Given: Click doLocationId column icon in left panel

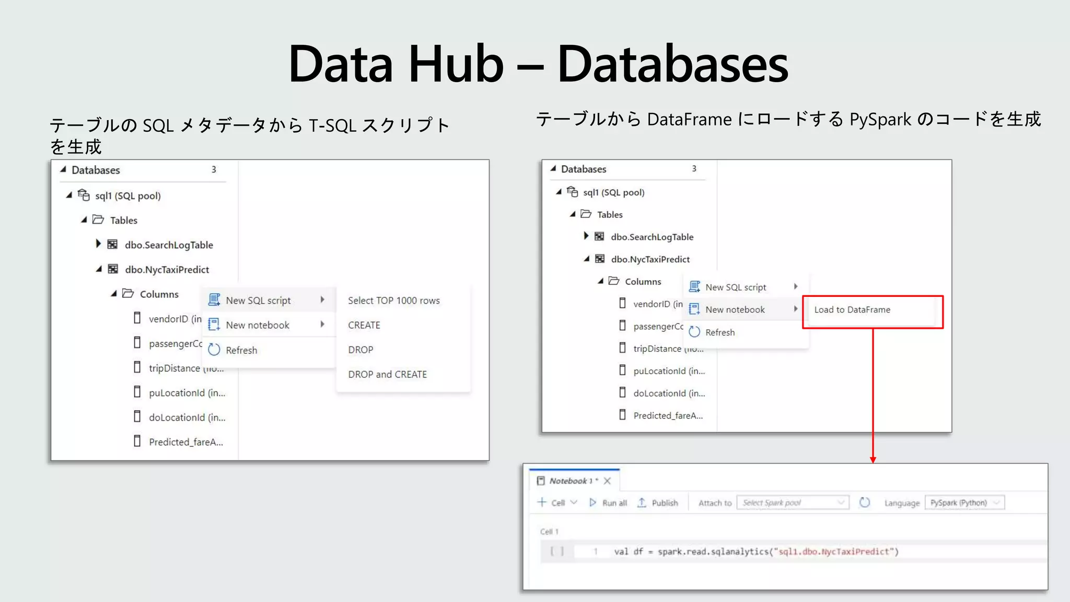Looking at the screenshot, I should click(x=137, y=416).
